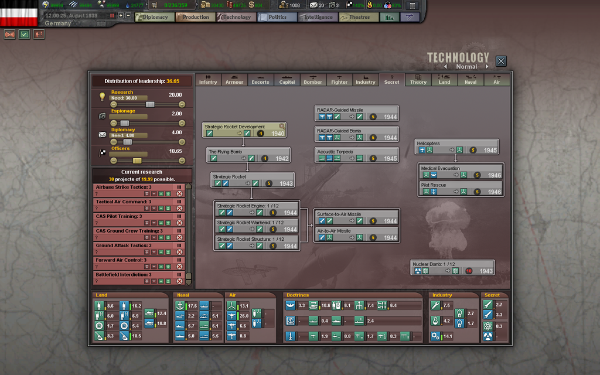Click the nuclear atom knowledge icon in Secret
This screenshot has width=600, height=375.
[x=487, y=326]
